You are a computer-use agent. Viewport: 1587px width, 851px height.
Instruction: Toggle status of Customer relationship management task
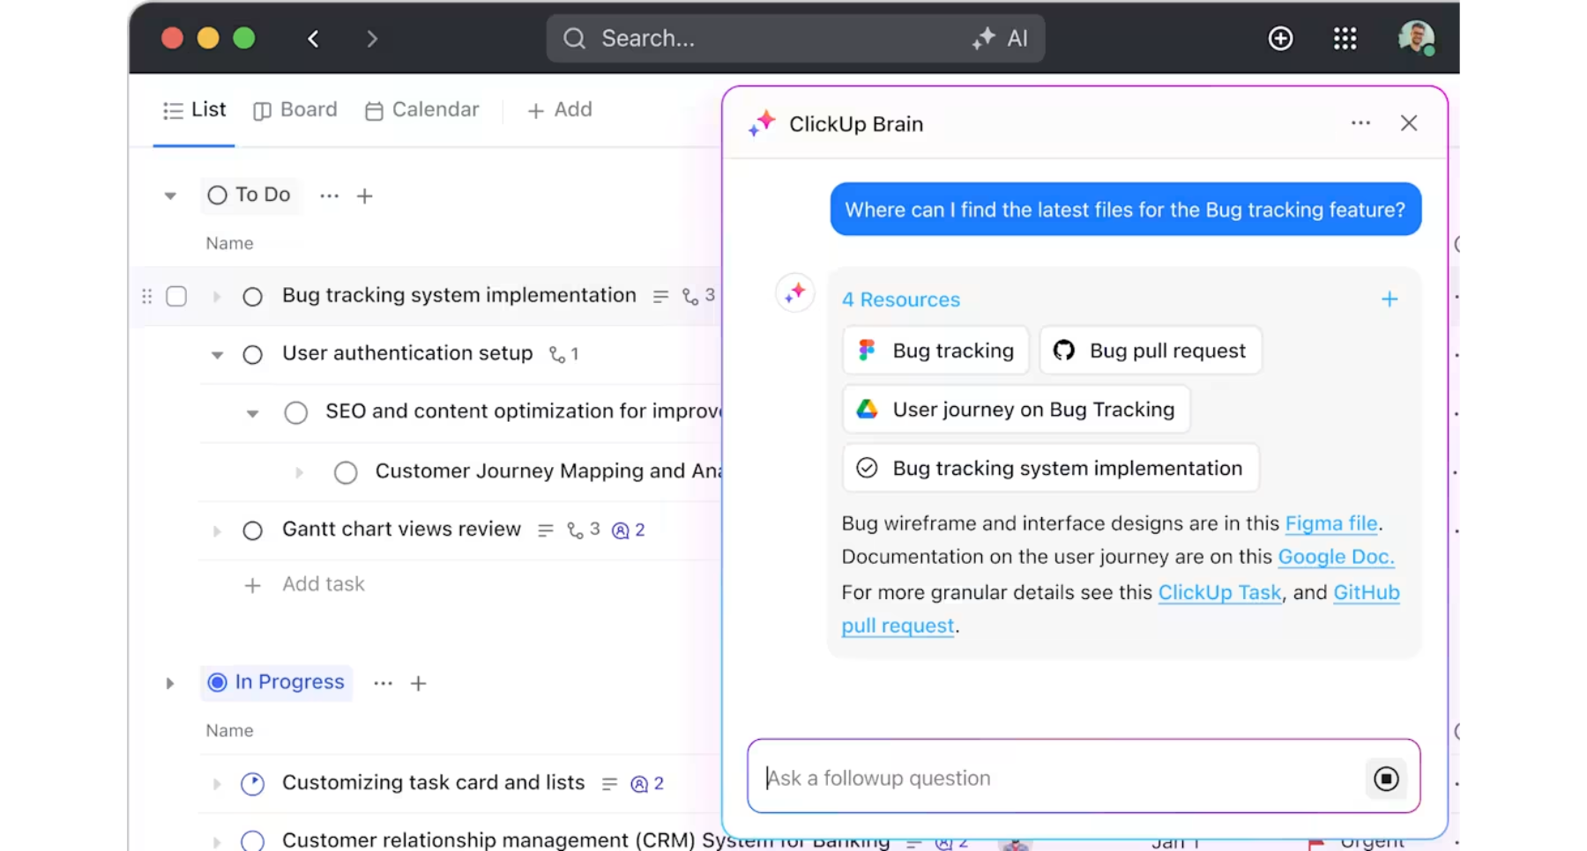click(x=252, y=840)
